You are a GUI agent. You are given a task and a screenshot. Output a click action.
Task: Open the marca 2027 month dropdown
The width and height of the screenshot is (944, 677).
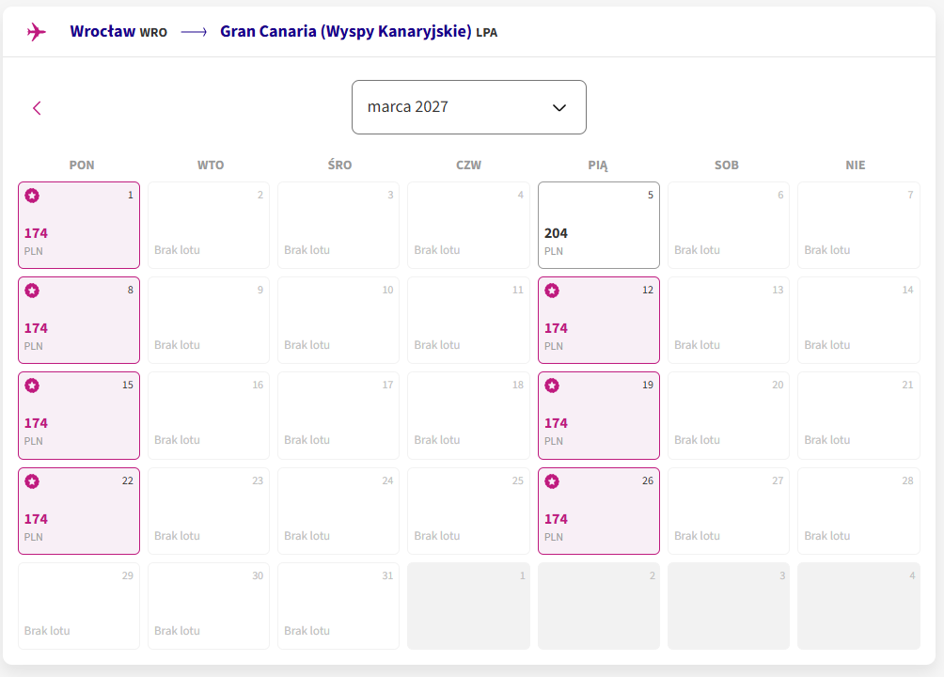click(469, 107)
